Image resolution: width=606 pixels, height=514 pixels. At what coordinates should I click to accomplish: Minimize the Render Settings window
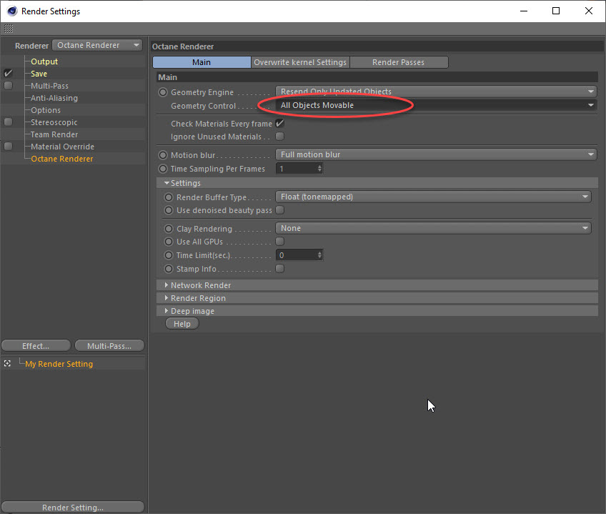pos(524,11)
